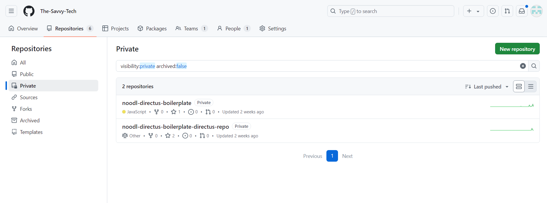Screen dimensions: 547x203
Task: Open the Last pushed sort dropdown
Action: 487,86
